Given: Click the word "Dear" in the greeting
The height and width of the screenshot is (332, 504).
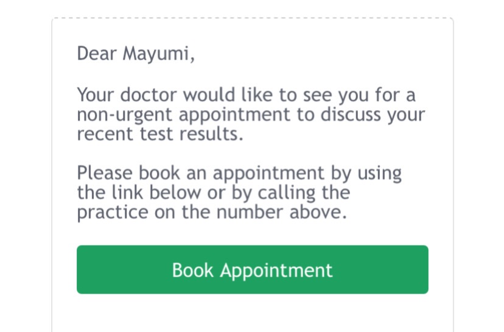Looking at the screenshot, I should (x=97, y=54).
